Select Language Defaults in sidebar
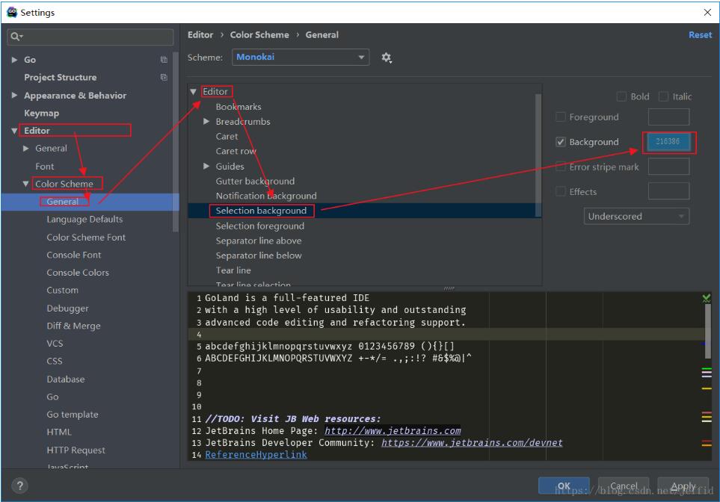720x502 pixels. pyautogui.click(x=84, y=220)
